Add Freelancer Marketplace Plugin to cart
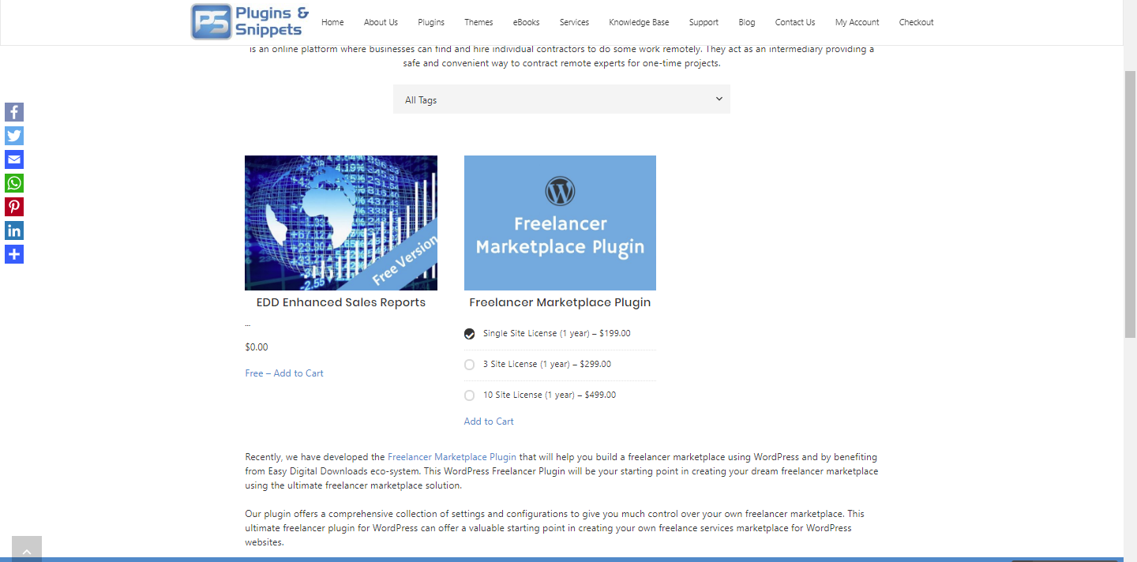Screen dimensions: 1137x562 coord(489,421)
